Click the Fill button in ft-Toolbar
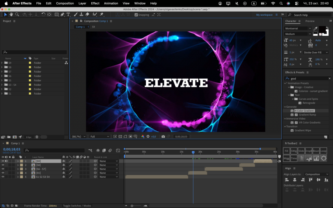 pyautogui.click(x=286, y=151)
